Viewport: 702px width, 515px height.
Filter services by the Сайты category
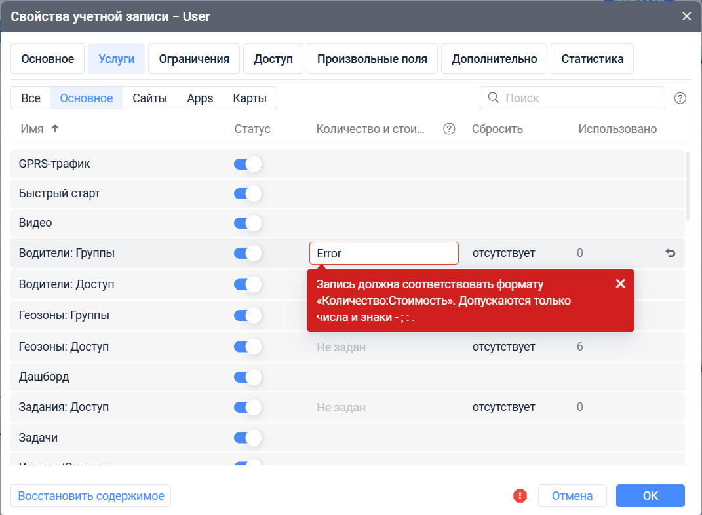(149, 98)
